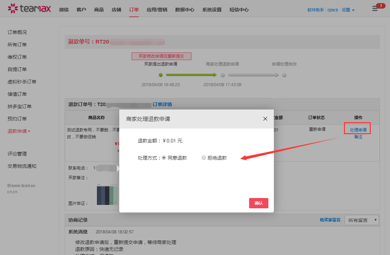Click the 给买家留言 link
The image size is (390, 255).
point(330,220)
